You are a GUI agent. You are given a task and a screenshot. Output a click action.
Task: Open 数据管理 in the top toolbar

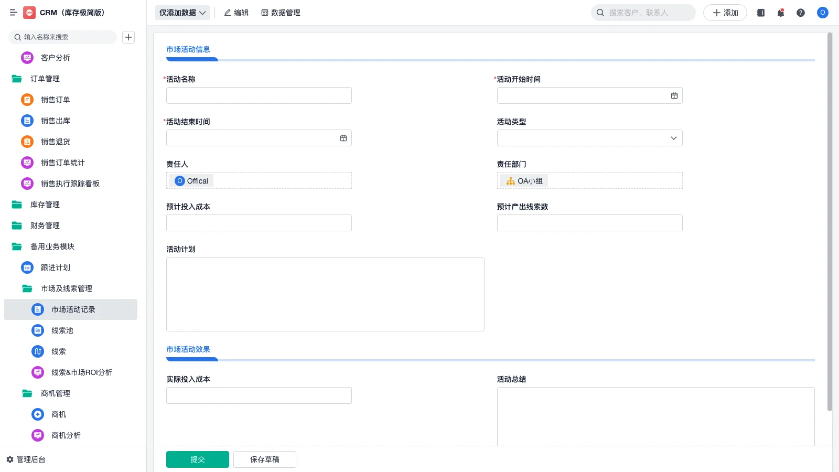point(281,13)
